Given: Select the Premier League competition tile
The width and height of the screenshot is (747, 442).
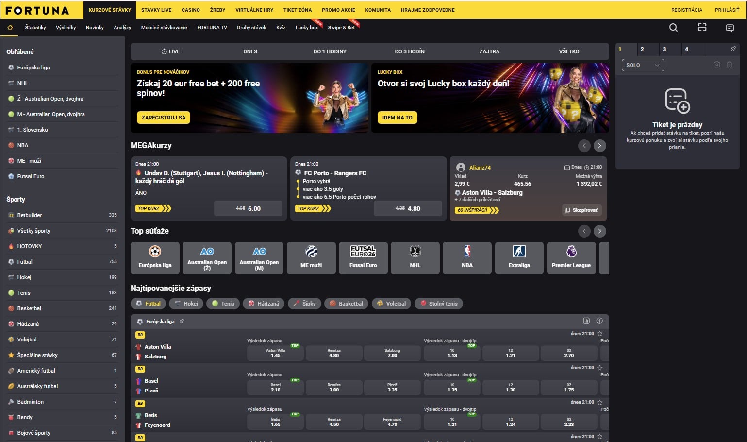Looking at the screenshot, I should (571, 258).
